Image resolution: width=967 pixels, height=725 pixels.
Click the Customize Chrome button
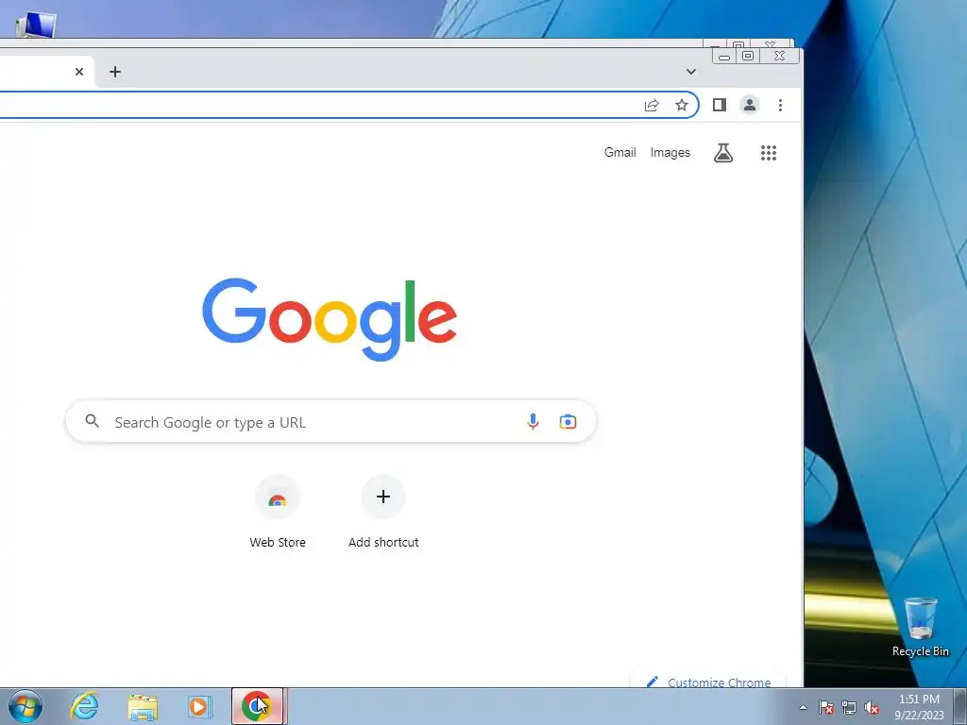708,682
